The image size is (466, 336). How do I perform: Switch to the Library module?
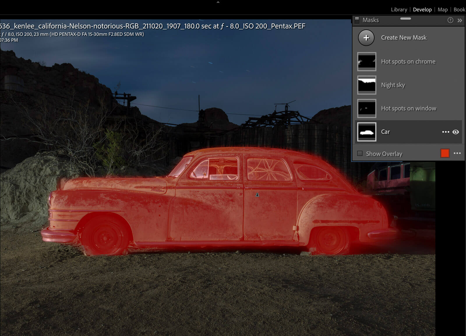(x=399, y=10)
